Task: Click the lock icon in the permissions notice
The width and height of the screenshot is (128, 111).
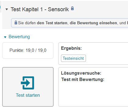Action: pos(16,22)
